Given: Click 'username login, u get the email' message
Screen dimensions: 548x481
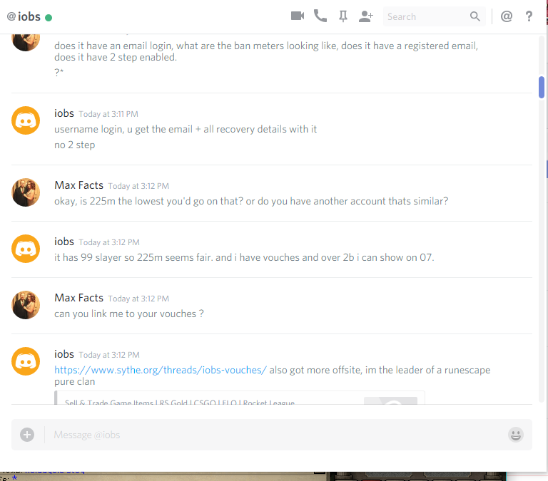Looking at the screenshot, I should pyautogui.click(x=186, y=129).
